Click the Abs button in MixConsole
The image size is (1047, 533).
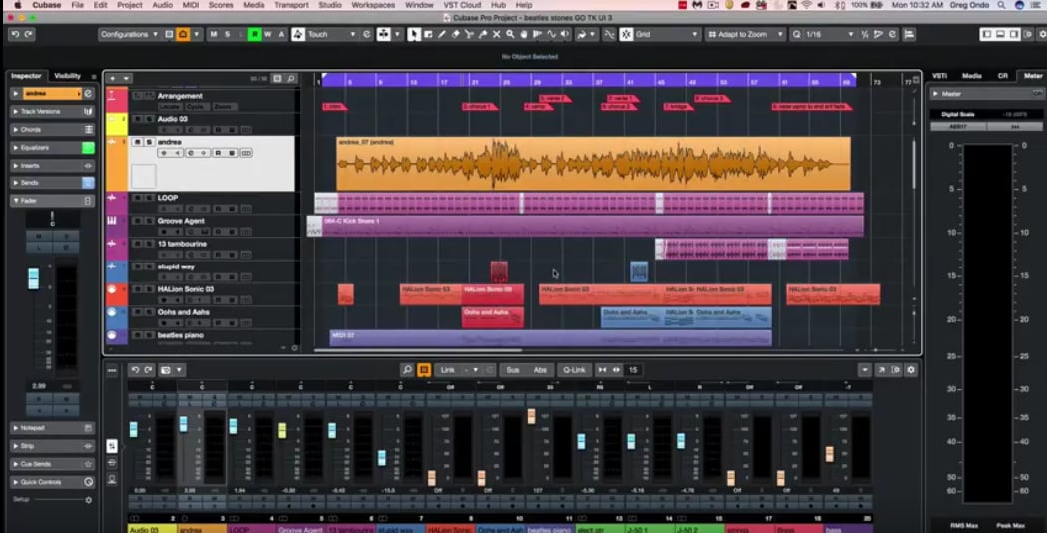tap(540, 370)
